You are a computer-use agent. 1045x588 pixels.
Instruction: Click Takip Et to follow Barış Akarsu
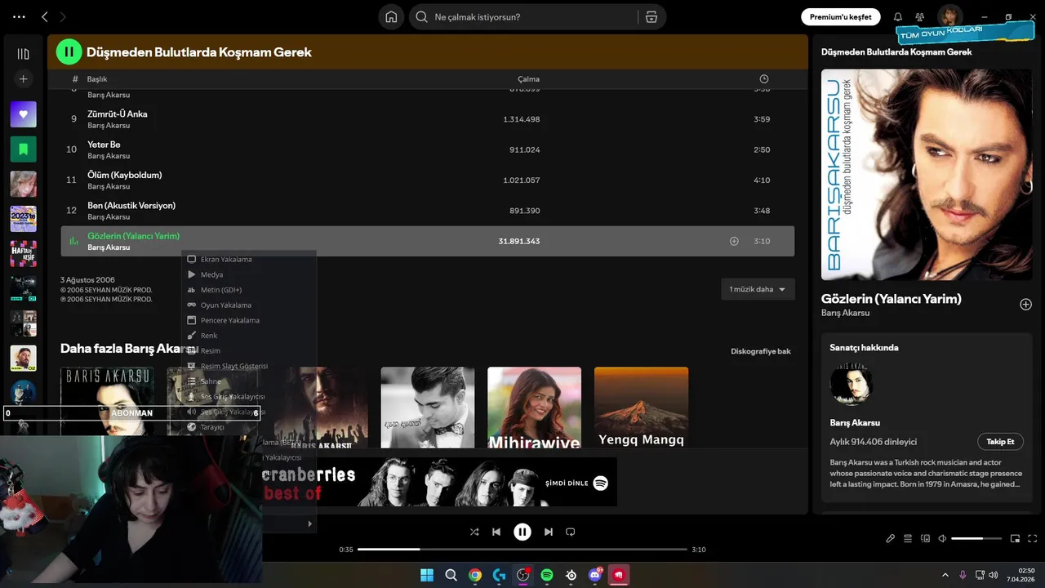tap(1000, 442)
